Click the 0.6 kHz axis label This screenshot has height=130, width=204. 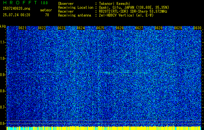(x=2, y=123)
